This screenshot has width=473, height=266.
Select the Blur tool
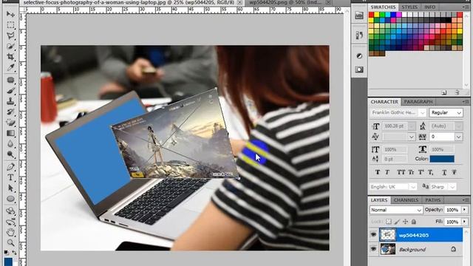pos(10,144)
